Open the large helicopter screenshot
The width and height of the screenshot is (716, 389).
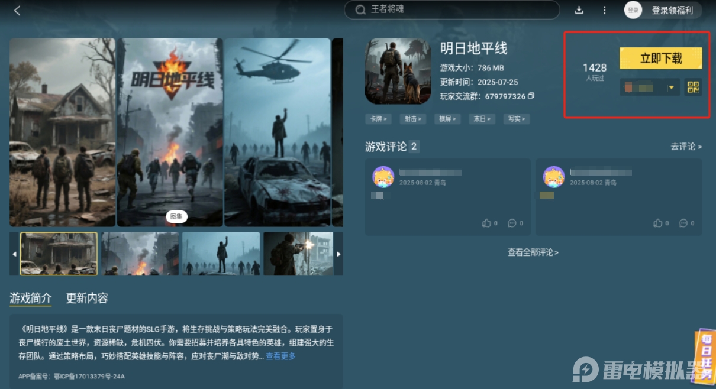click(x=278, y=132)
